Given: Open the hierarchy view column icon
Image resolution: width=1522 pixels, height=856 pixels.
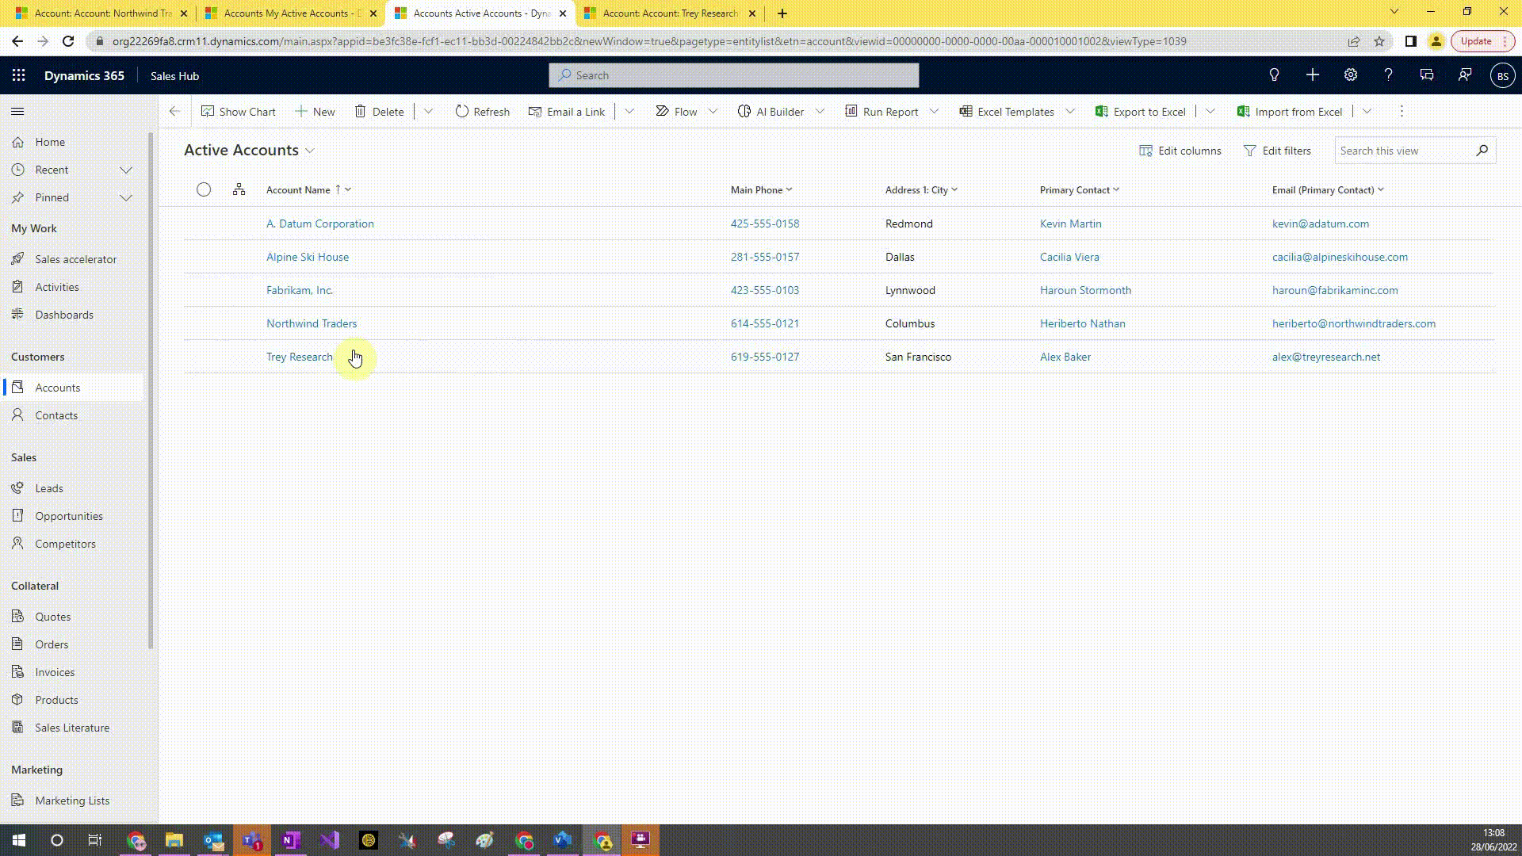Looking at the screenshot, I should [239, 189].
